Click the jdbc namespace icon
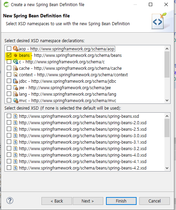This screenshot has width=176, height=210. (x=16, y=81)
